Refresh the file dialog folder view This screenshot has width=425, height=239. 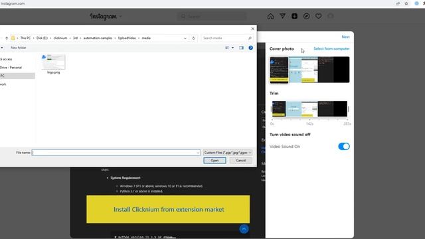click(x=193, y=39)
